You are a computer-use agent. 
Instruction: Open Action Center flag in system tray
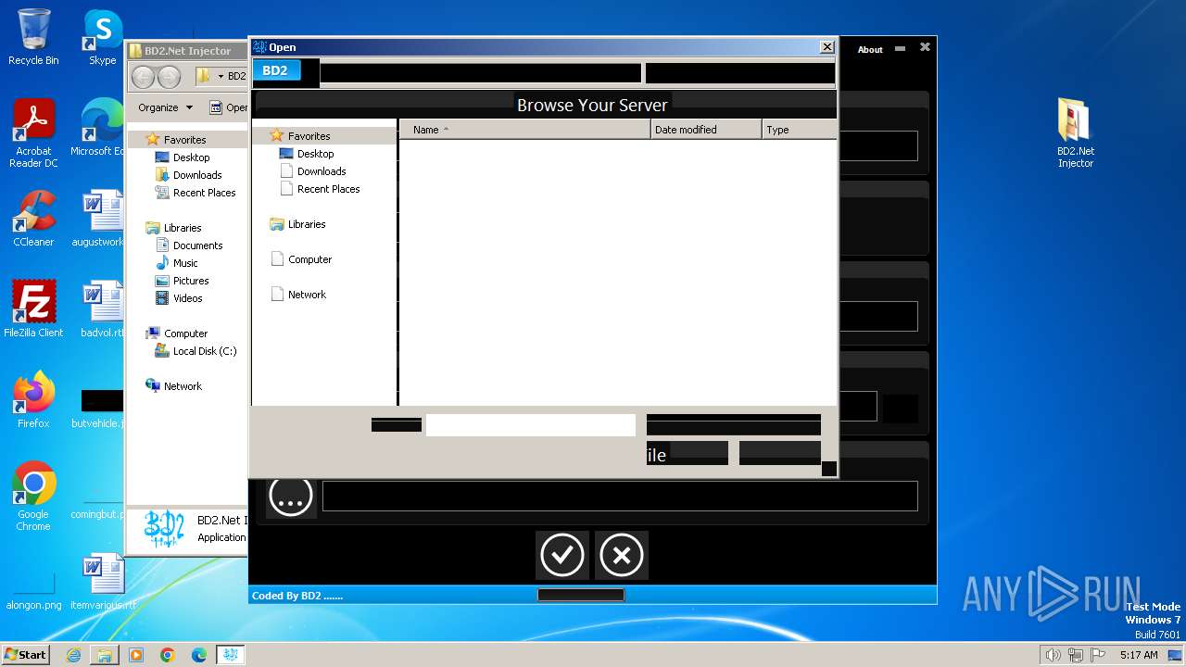point(1099,655)
